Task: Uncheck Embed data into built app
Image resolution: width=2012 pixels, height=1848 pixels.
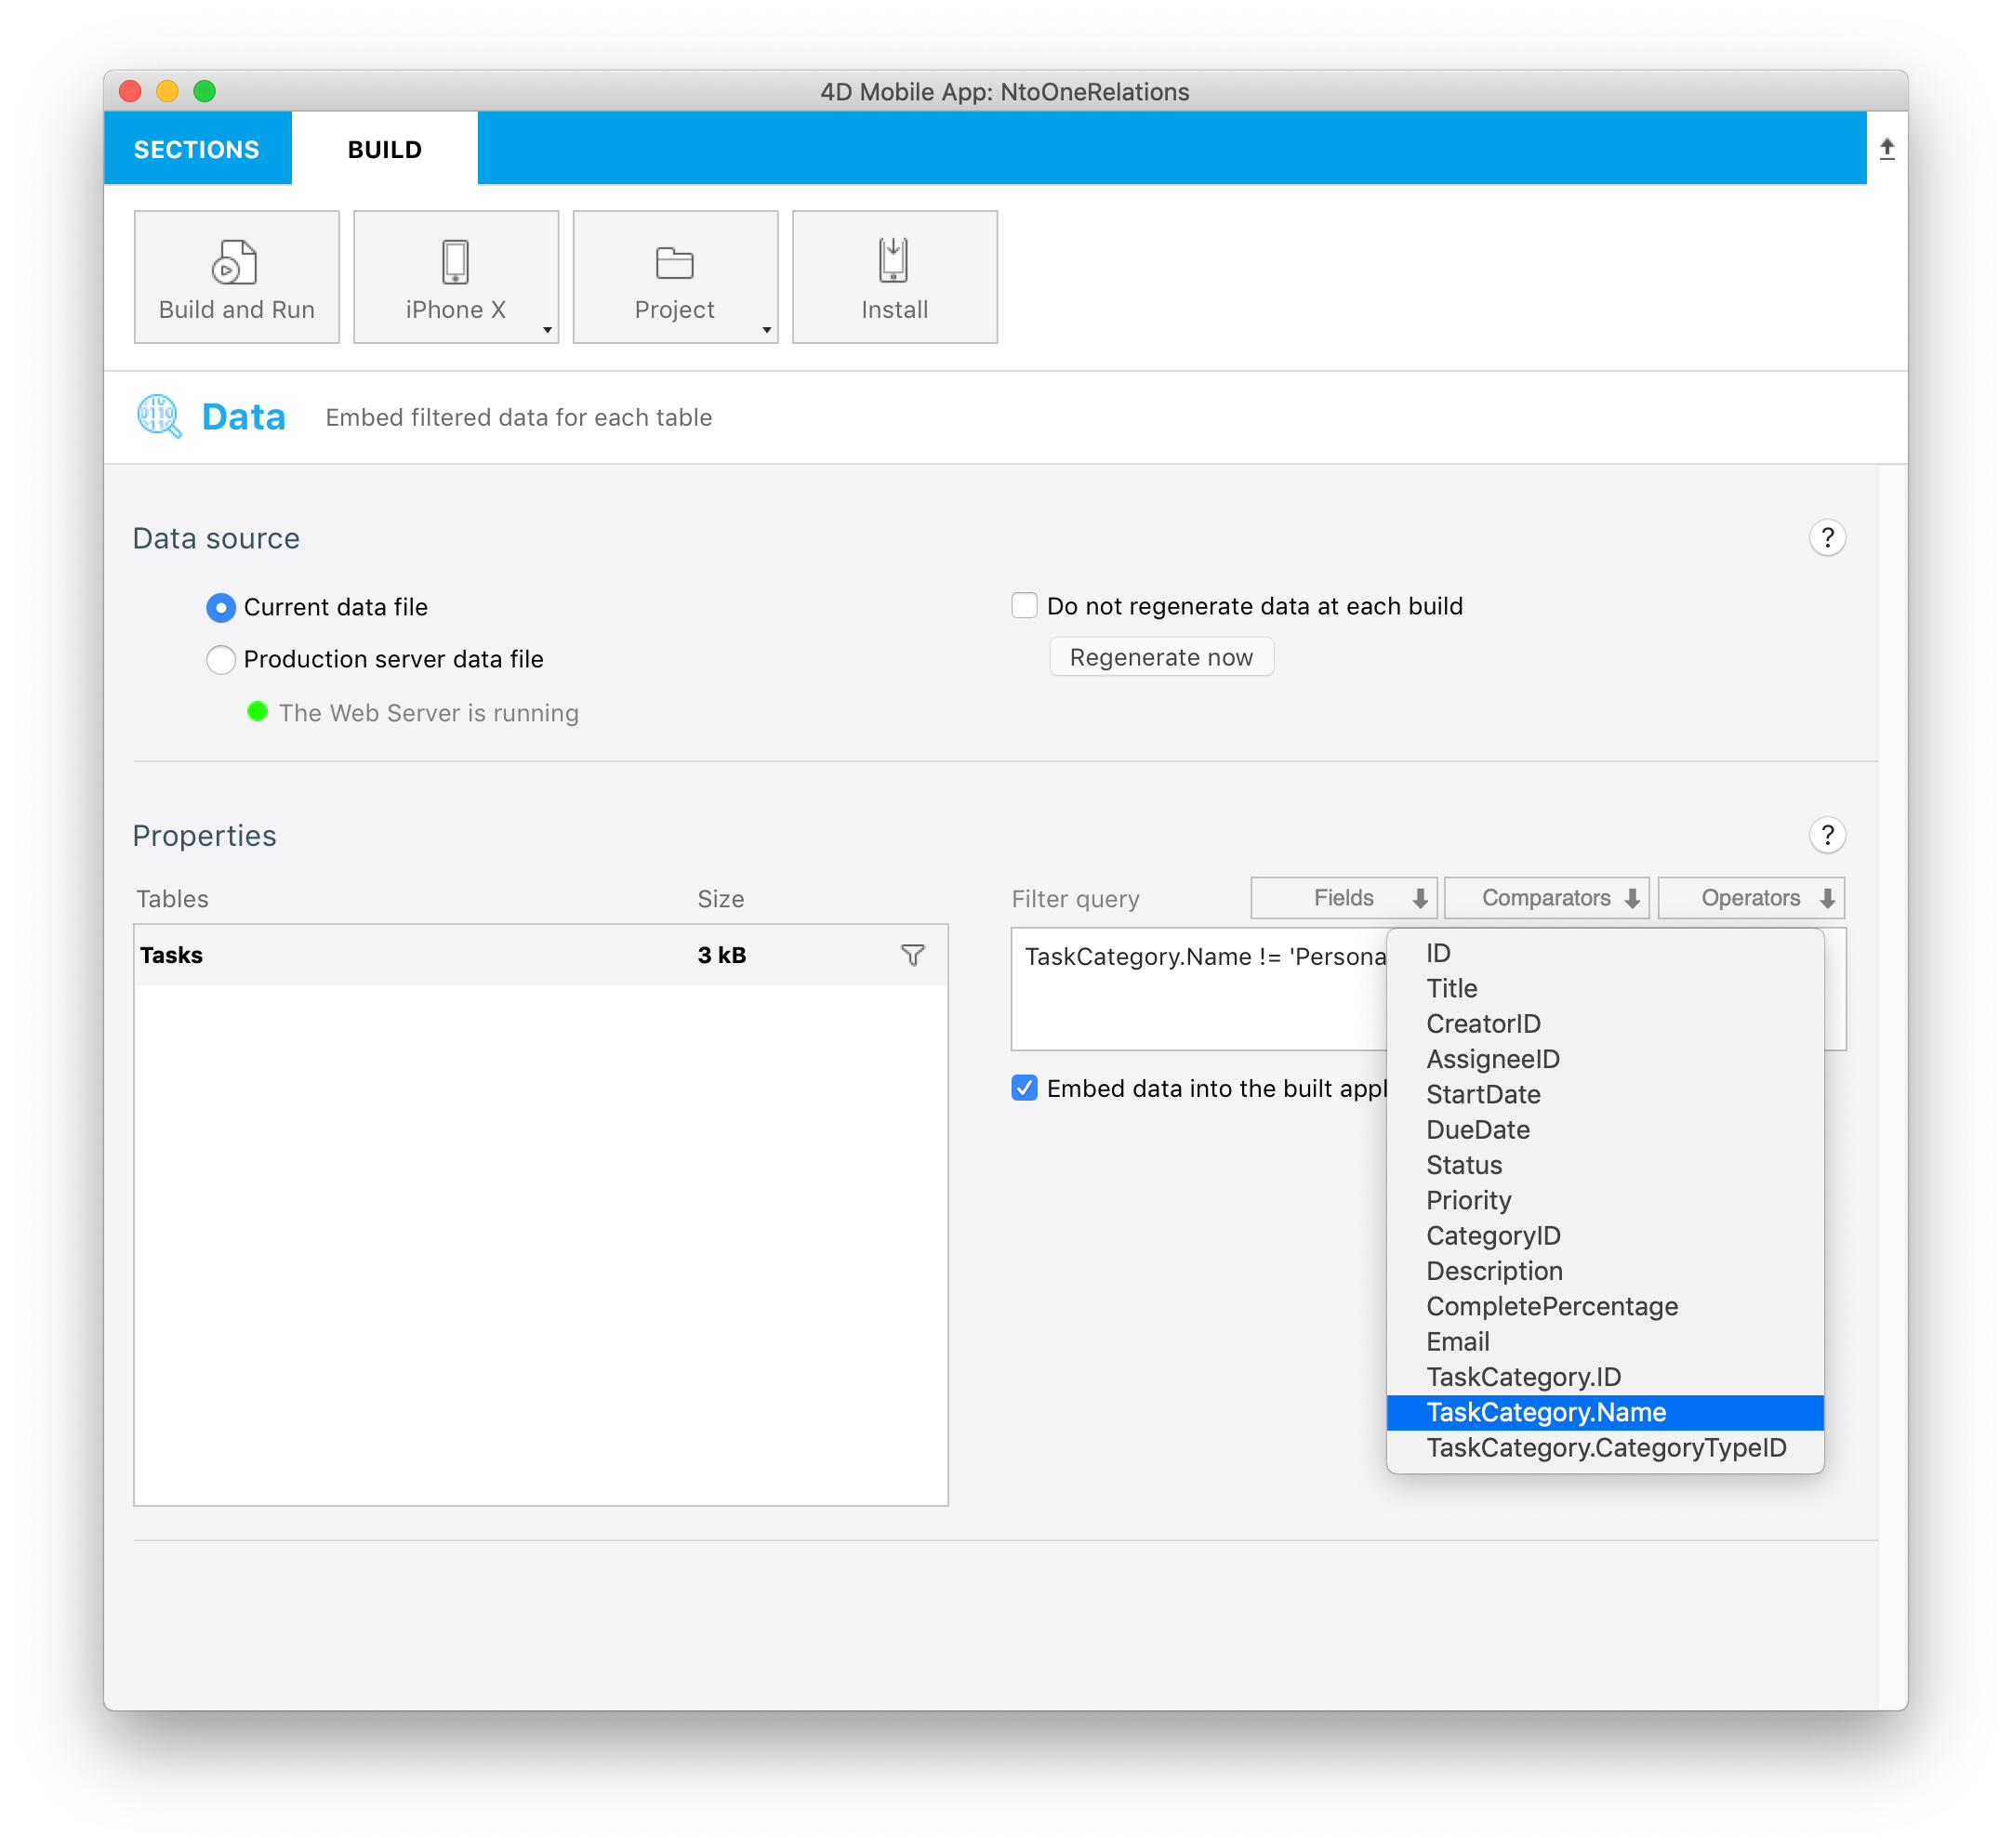Action: pyautogui.click(x=1024, y=1088)
